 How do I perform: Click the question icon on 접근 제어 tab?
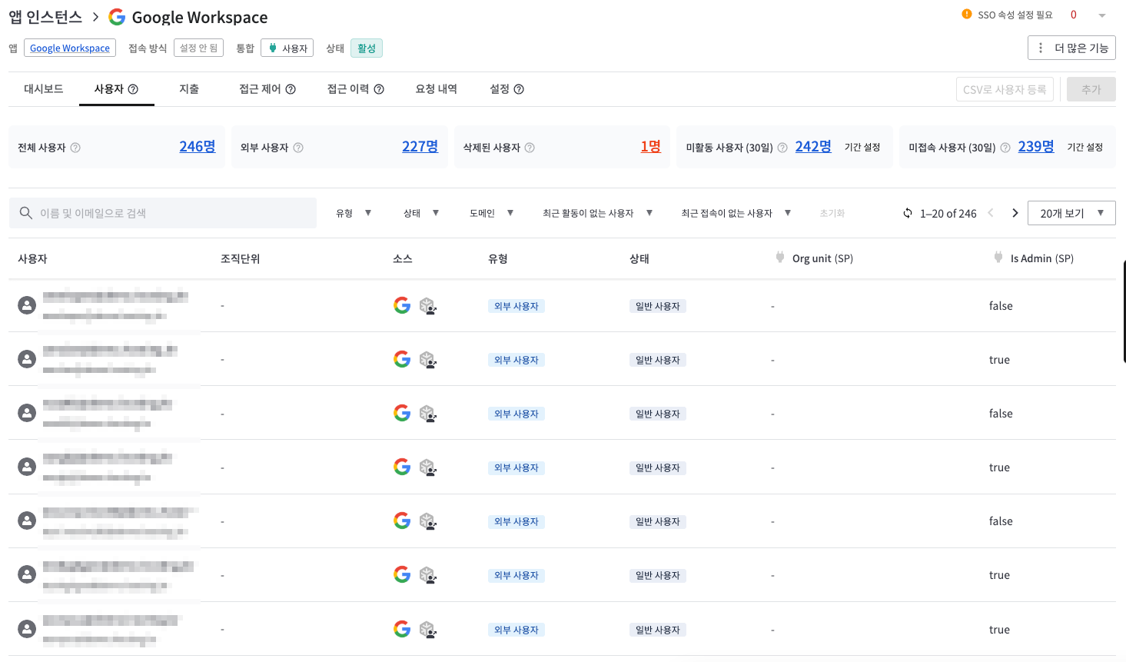291,89
